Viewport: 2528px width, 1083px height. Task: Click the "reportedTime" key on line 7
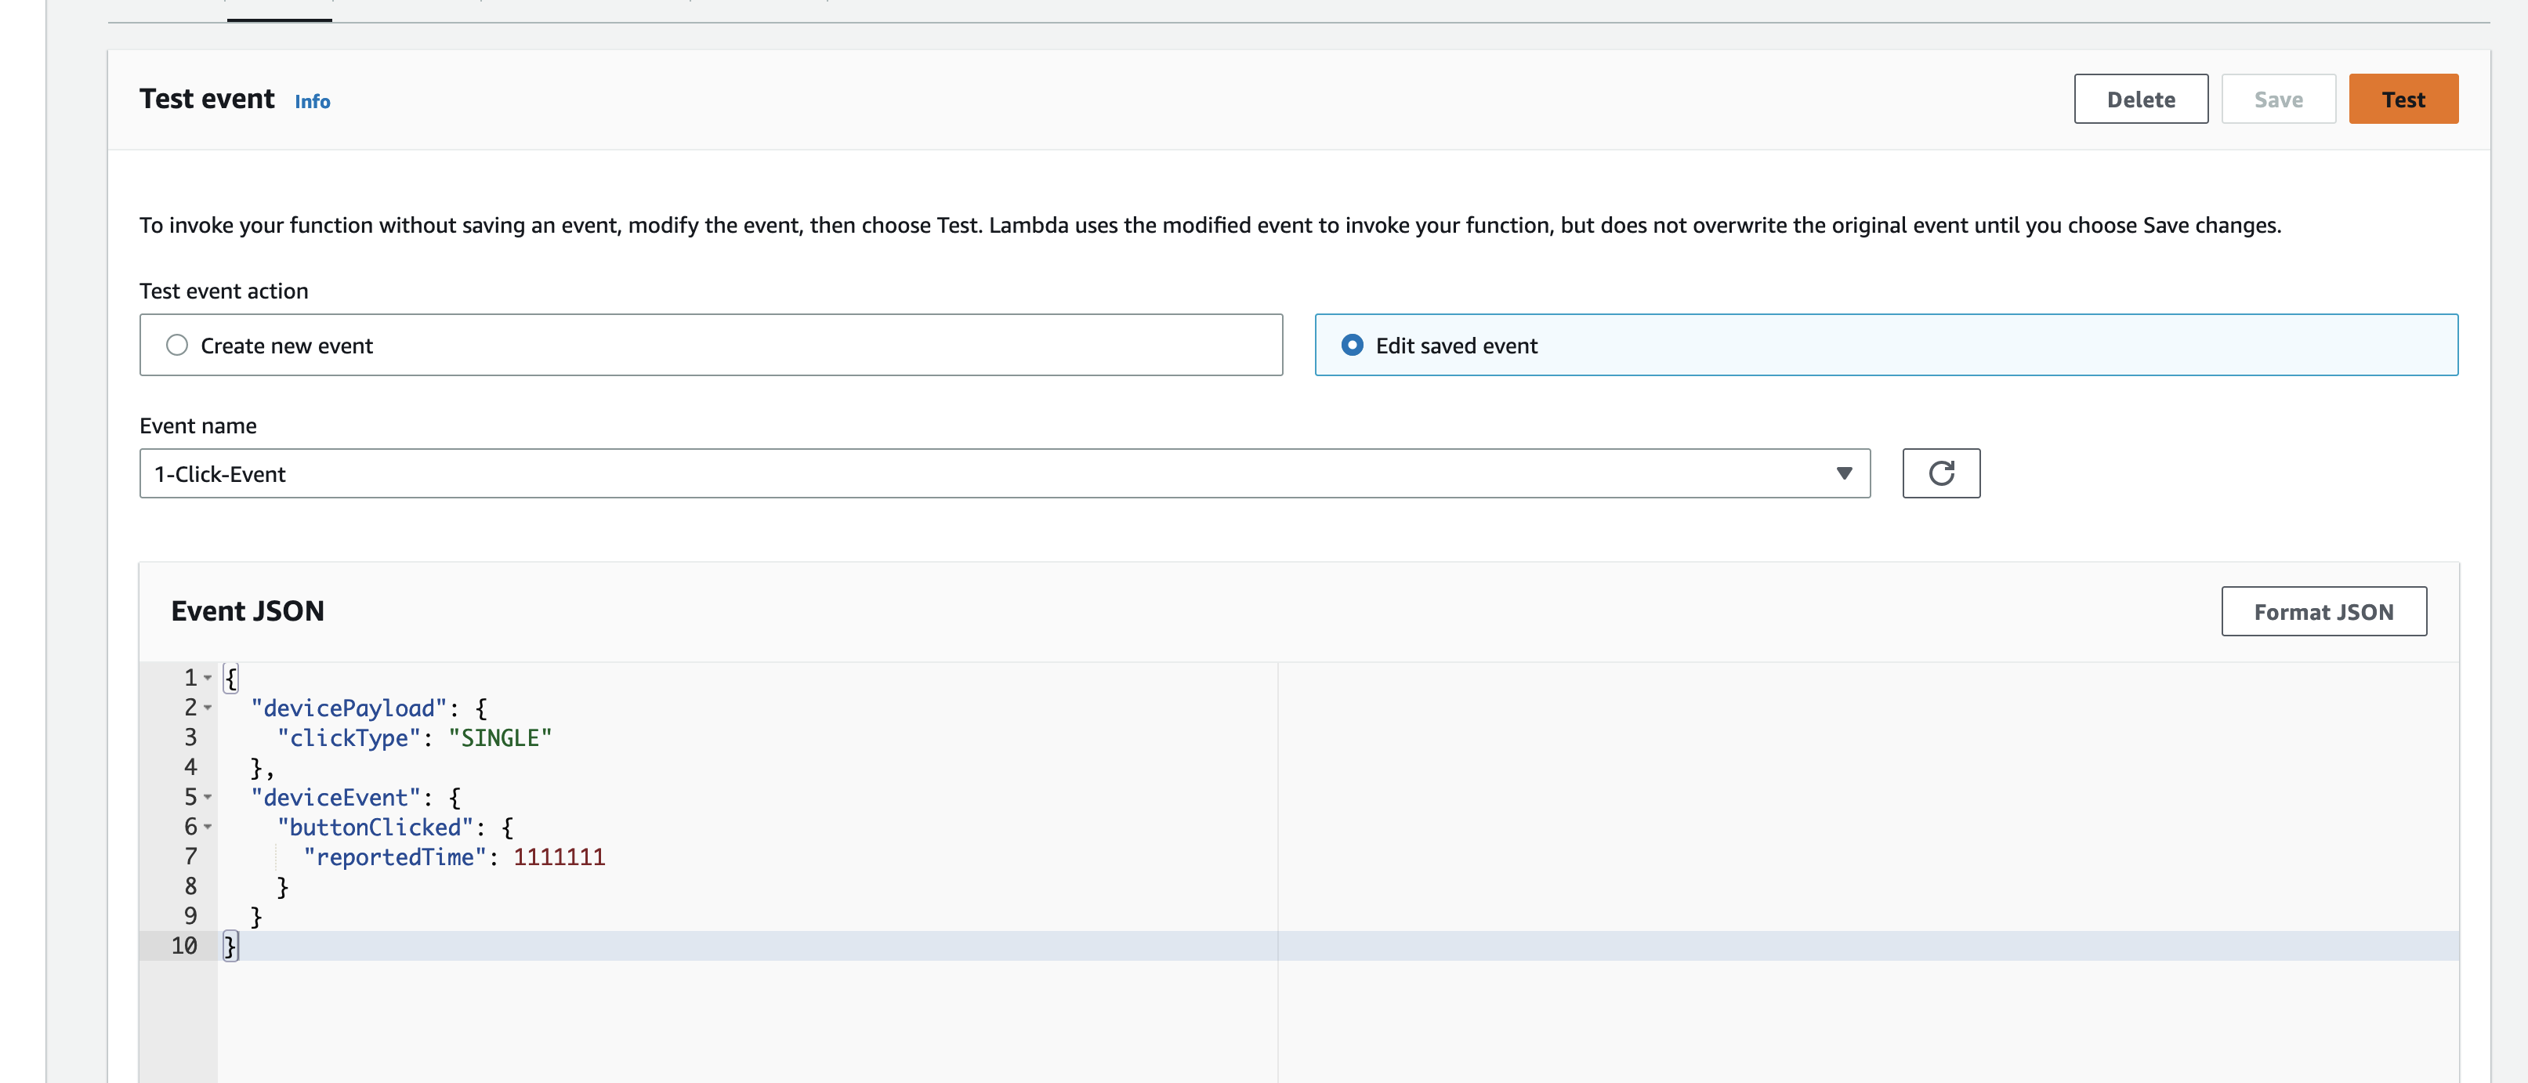[394, 857]
